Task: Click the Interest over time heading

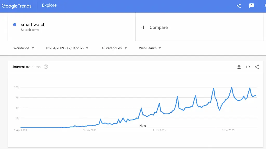Action: 27,67
